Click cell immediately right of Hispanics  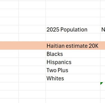(x=103, y=62)
